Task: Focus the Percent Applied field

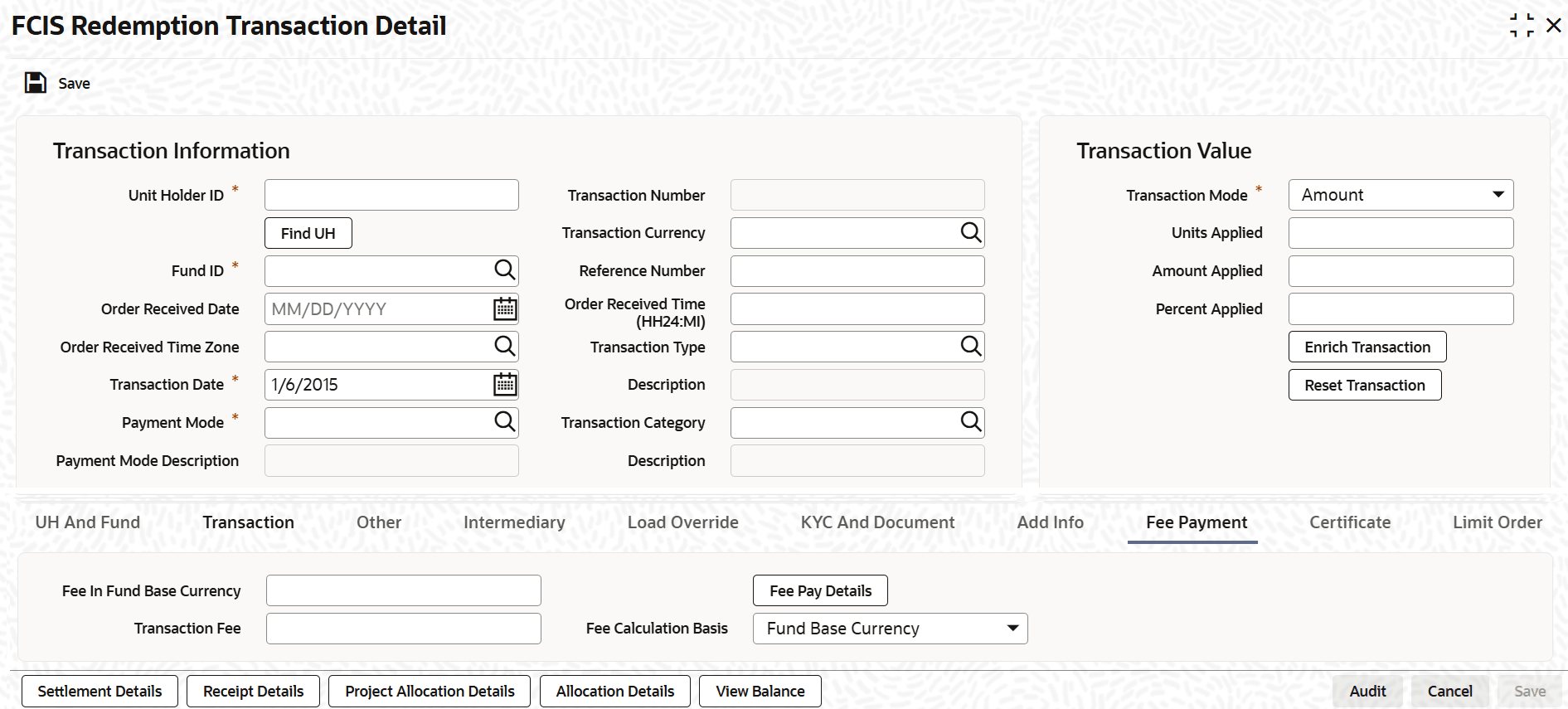Action: click(x=1401, y=308)
